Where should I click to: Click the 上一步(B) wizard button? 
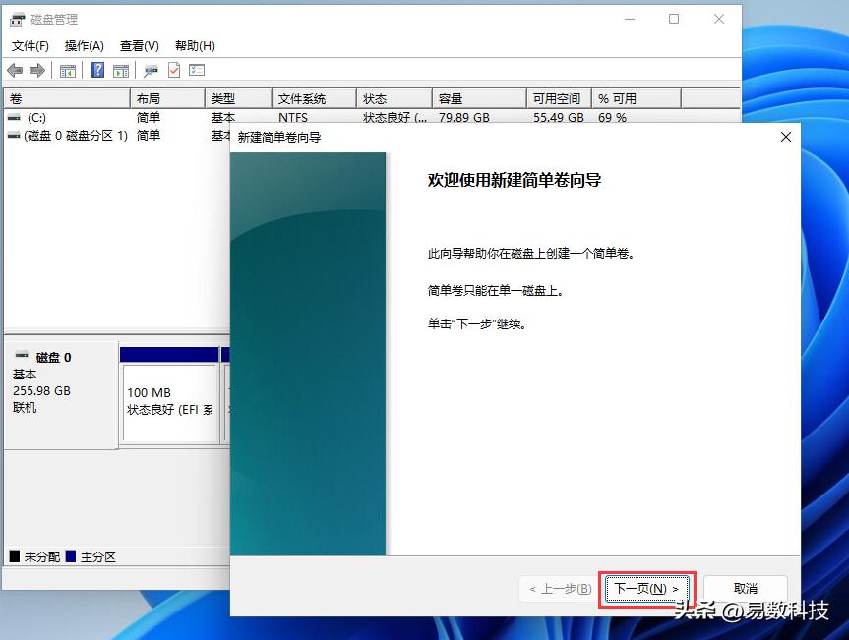(557, 588)
